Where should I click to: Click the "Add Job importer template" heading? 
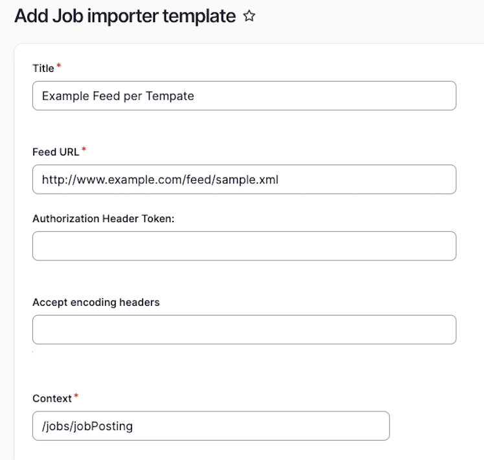coord(124,17)
